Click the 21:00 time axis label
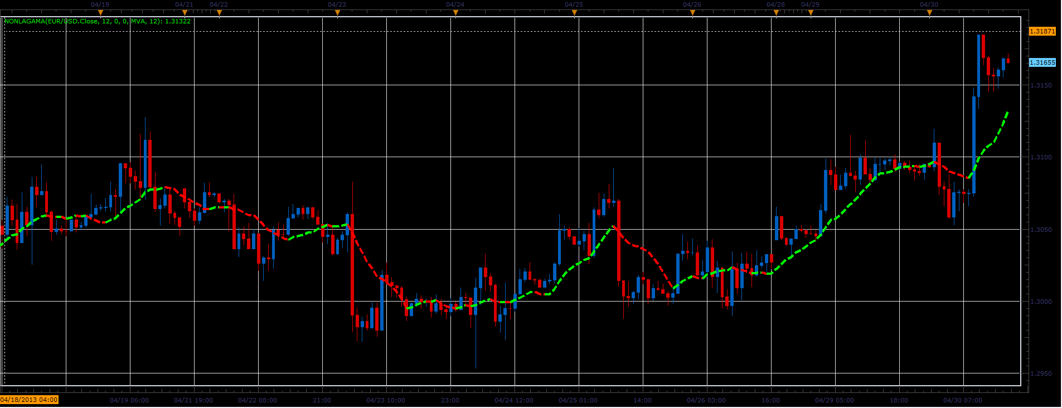1062x408 pixels. coord(322,400)
